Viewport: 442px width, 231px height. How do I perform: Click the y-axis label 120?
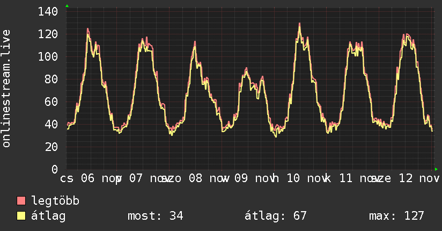(48, 34)
